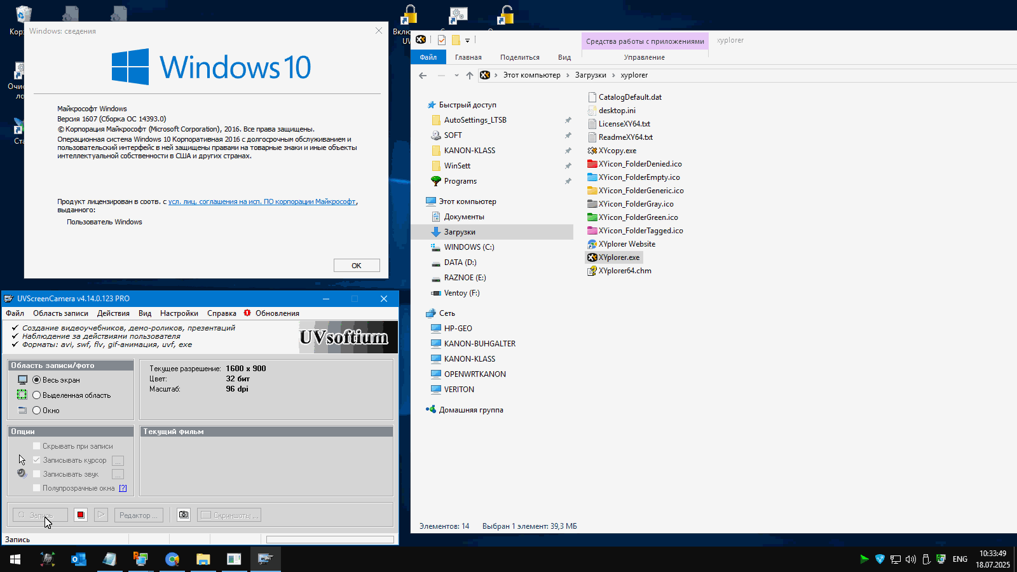Click the ENG language indicator
The image size is (1017, 572).
(x=960, y=559)
